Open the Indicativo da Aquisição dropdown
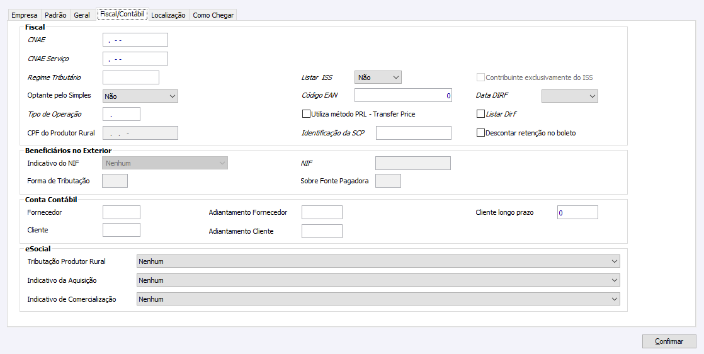Screen dimensions: 704x354 [x=378, y=280]
